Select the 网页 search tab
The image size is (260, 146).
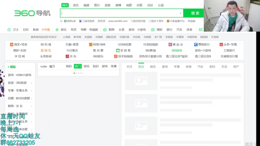pyautogui.click(x=65, y=5)
